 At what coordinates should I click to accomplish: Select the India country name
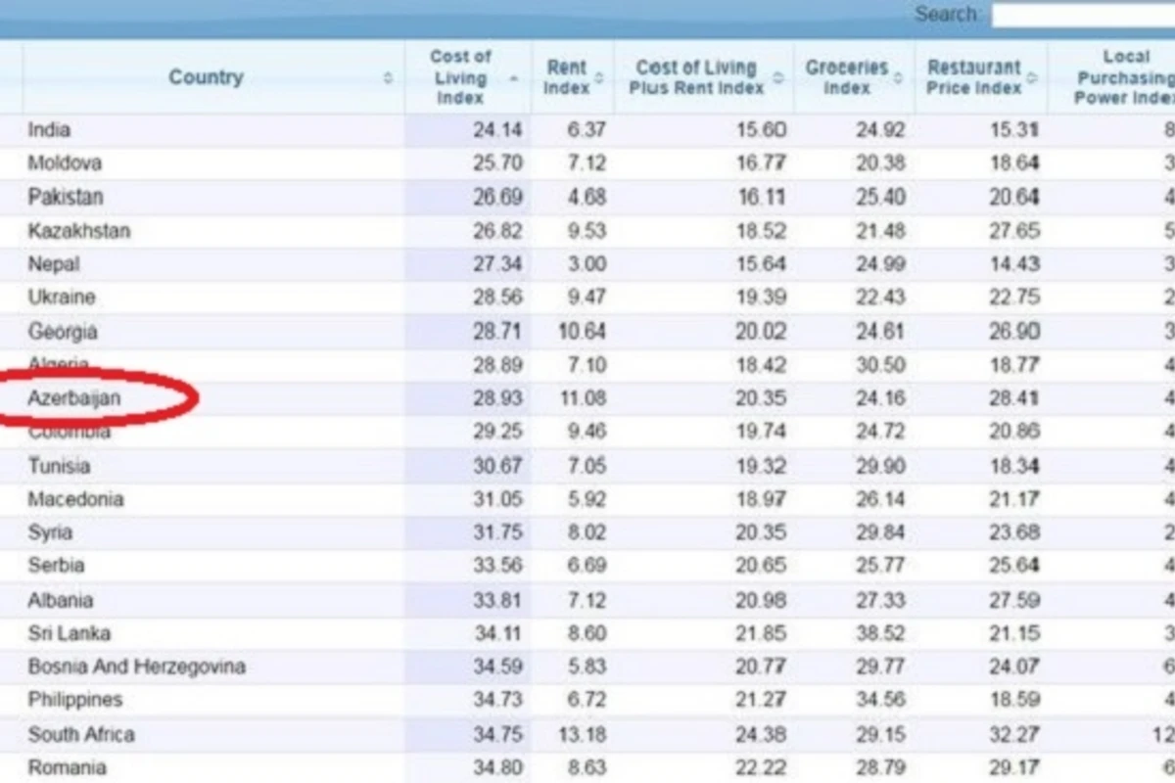pos(49,130)
